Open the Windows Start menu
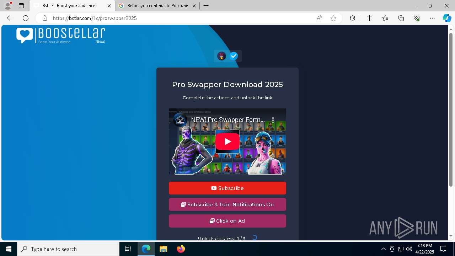Viewport: 455px width, 256px height. click(x=9, y=249)
